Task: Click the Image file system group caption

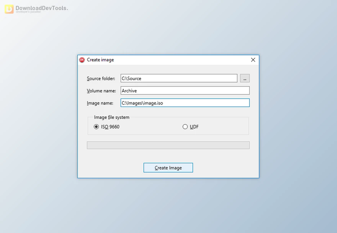Action: tap(112, 117)
